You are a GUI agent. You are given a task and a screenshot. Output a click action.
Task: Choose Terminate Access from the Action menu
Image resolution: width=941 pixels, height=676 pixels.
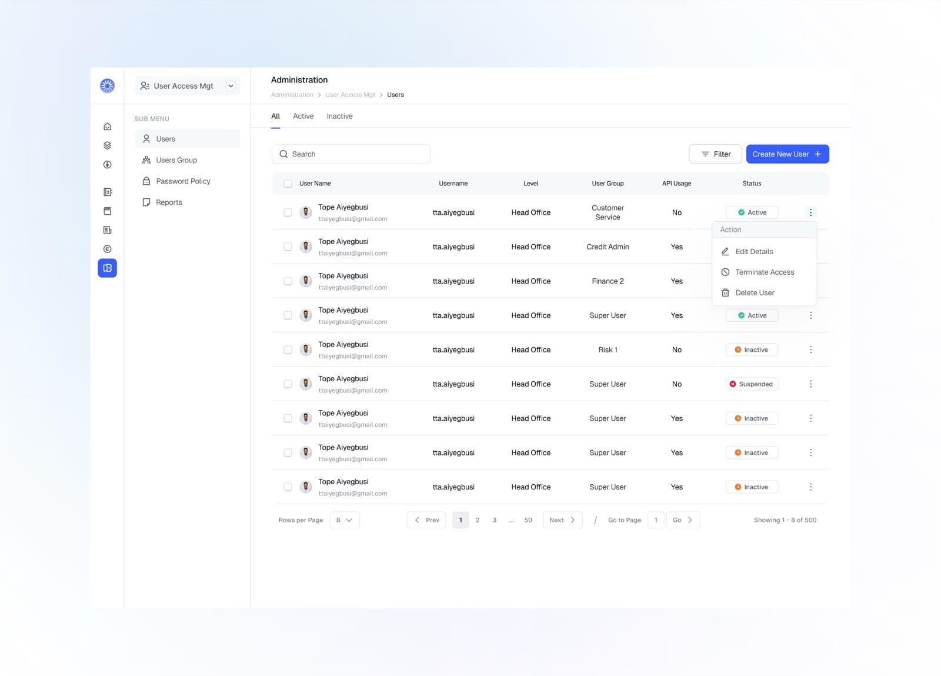(x=764, y=272)
